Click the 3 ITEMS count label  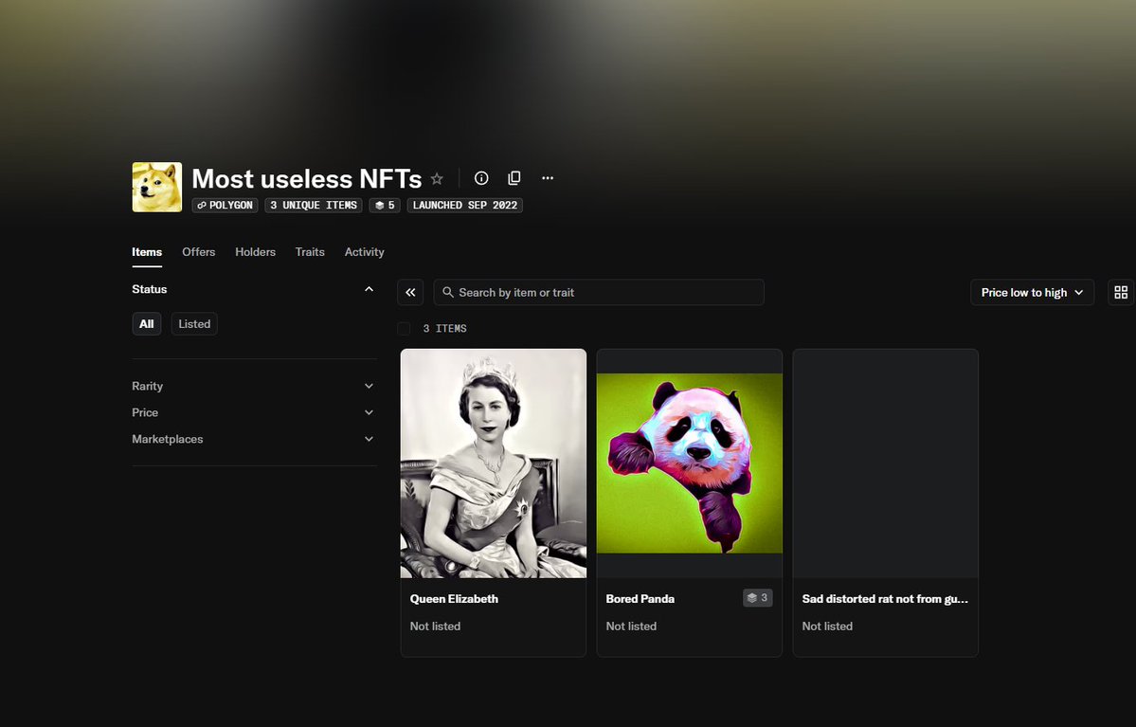coord(445,329)
